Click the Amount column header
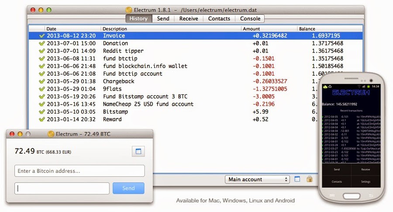This screenshot has width=393, height=212. [269, 28]
